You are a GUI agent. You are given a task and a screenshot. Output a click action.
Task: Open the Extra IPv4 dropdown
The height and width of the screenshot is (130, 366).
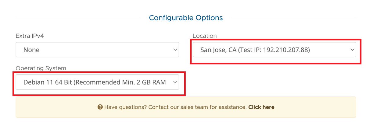pyautogui.click(x=97, y=50)
